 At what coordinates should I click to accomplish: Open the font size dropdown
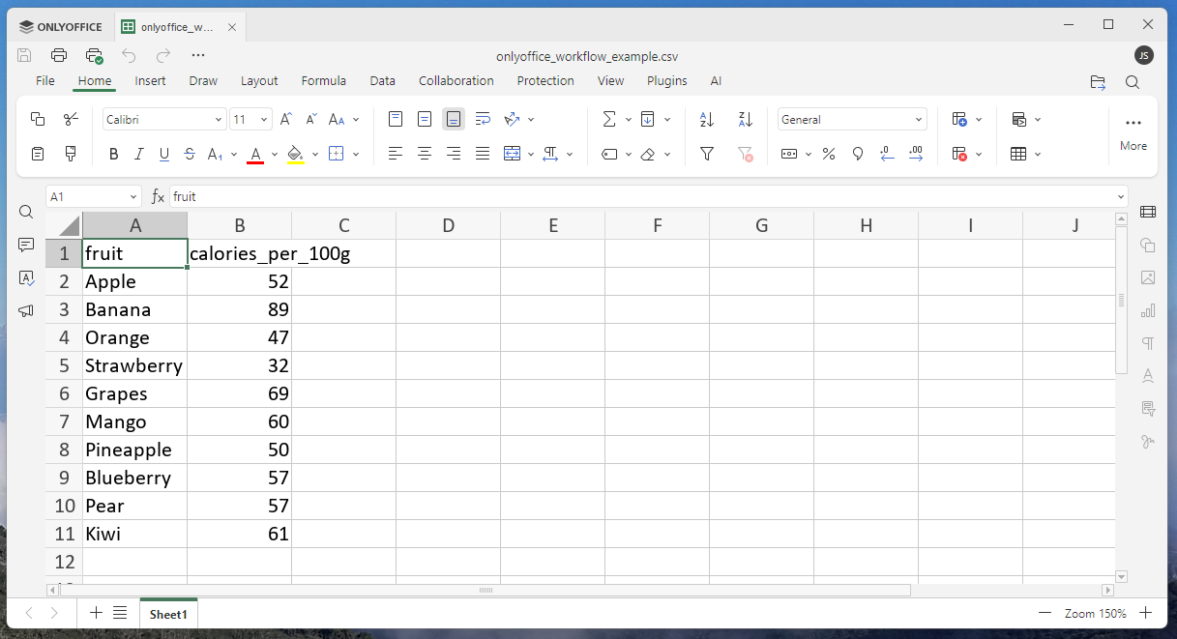(264, 120)
